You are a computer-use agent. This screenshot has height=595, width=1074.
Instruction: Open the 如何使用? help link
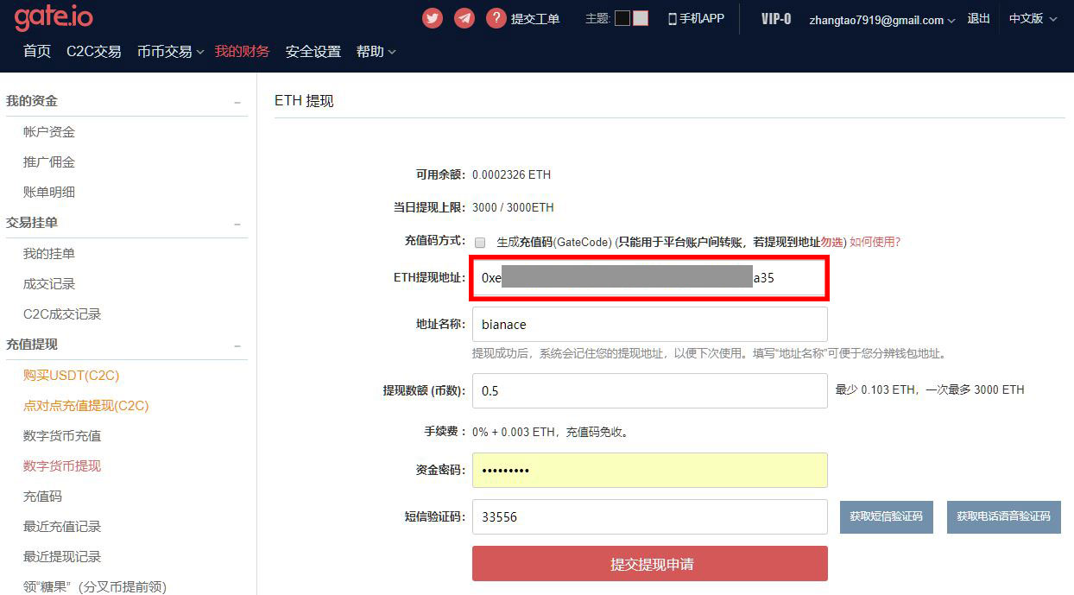point(875,243)
